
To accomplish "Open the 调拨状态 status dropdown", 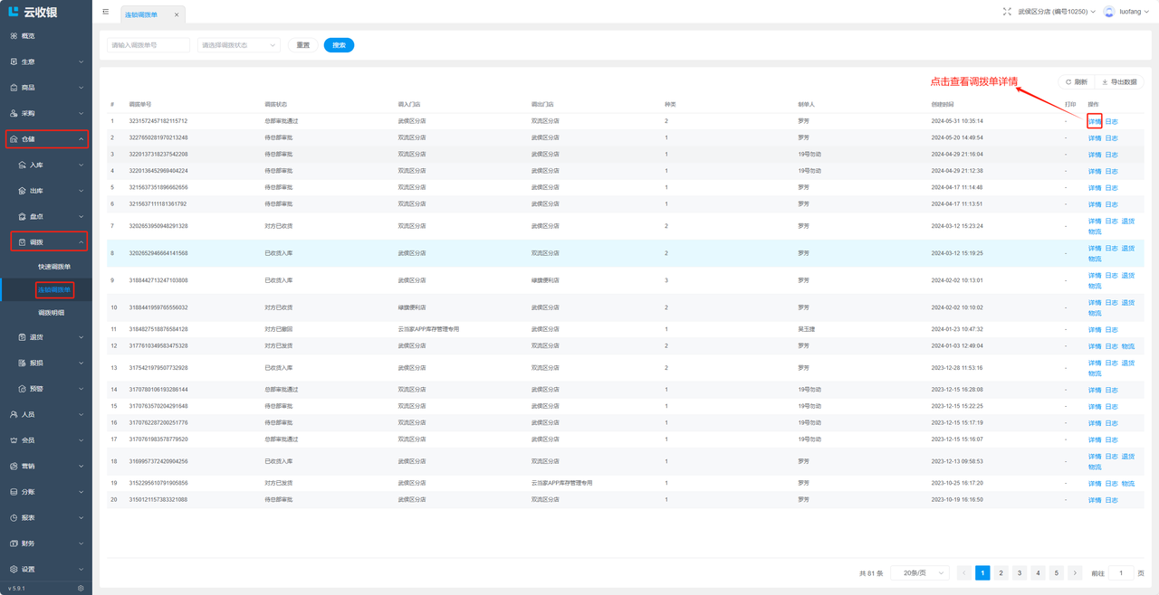I will tap(238, 45).
